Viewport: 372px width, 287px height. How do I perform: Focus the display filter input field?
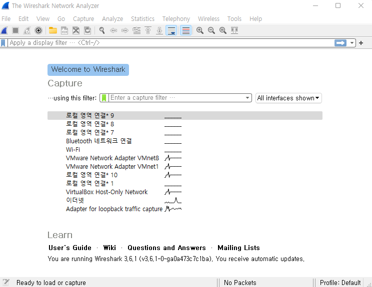(171, 43)
